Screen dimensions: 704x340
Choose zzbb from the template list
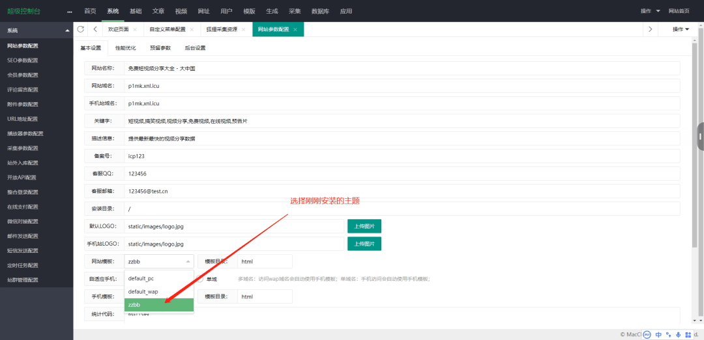159,305
